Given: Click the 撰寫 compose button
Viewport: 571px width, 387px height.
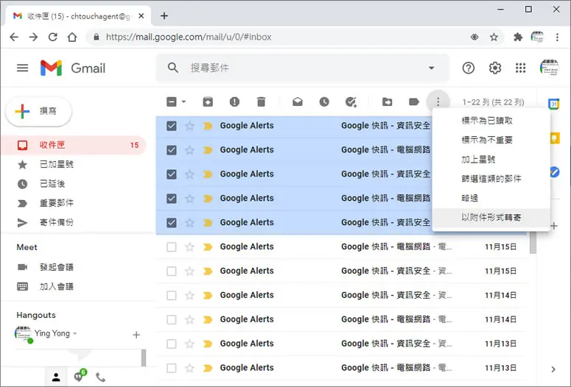Looking at the screenshot, I should [x=39, y=111].
